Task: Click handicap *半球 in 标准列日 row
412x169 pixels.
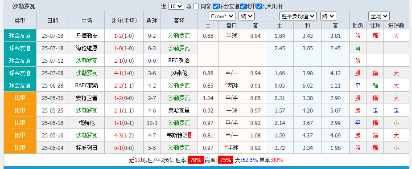Action: click(x=231, y=148)
